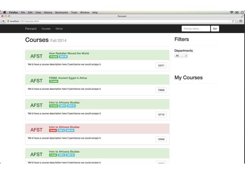The height and width of the screenshot is (174, 245).
Task: Go back with the browser back arrow
Action: pos(4,21)
